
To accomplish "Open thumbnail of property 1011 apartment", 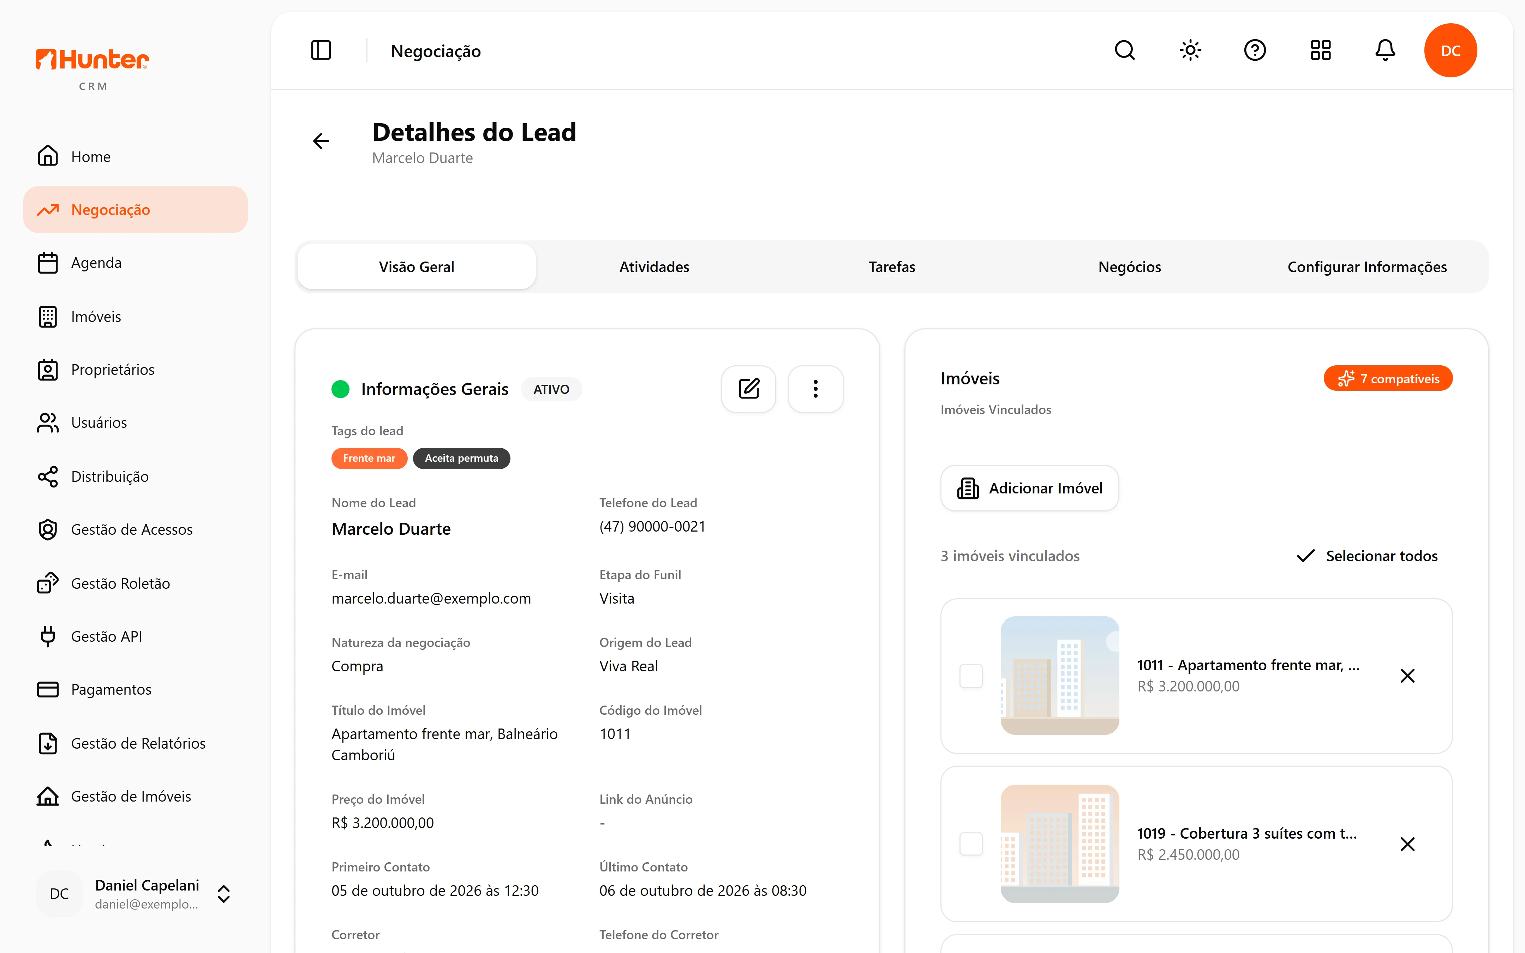I will point(1060,676).
